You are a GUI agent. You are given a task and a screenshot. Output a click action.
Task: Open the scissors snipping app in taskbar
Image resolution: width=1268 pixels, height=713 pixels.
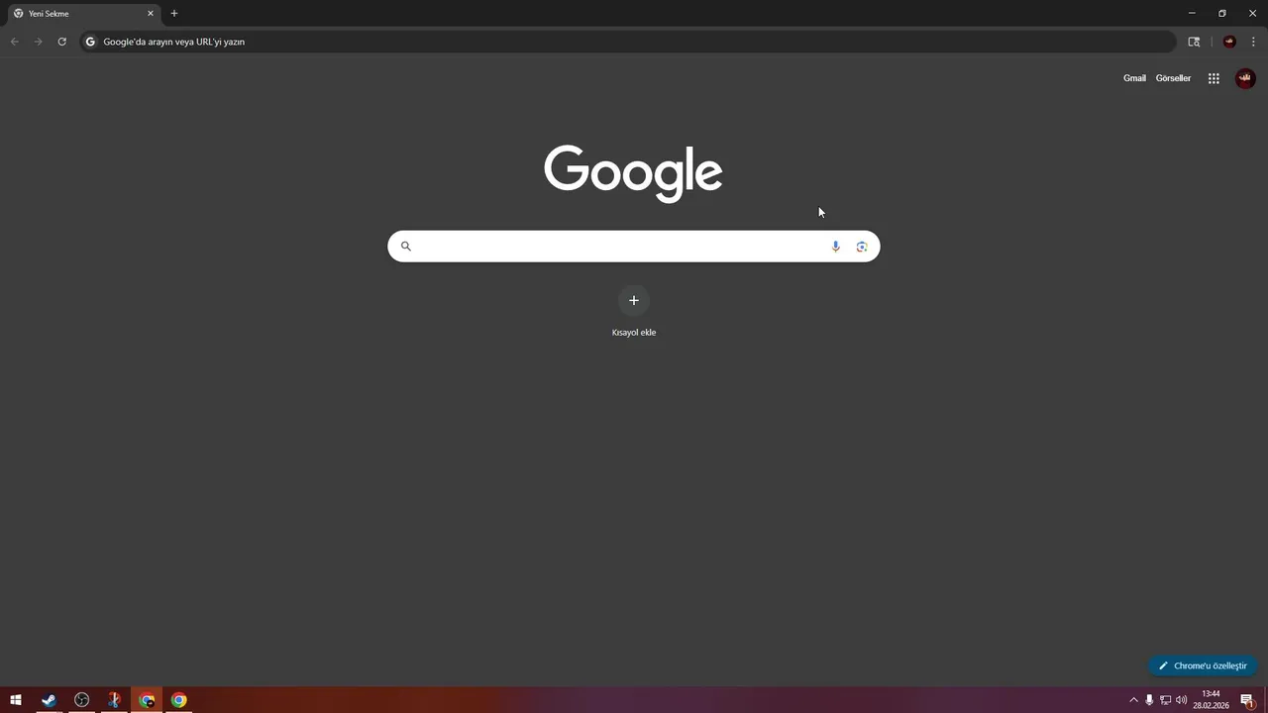(114, 700)
